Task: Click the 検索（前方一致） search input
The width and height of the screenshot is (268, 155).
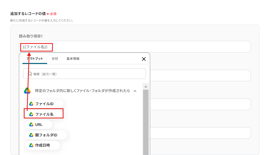Action: [x=84, y=74]
